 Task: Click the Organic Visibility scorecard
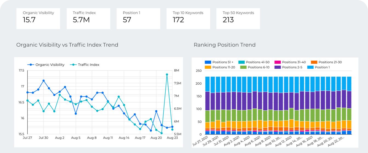(x=38, y=18)
